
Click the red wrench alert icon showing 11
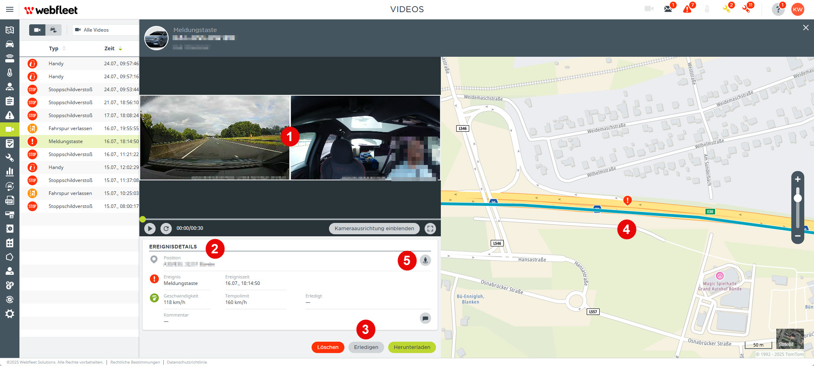[747, 8]
